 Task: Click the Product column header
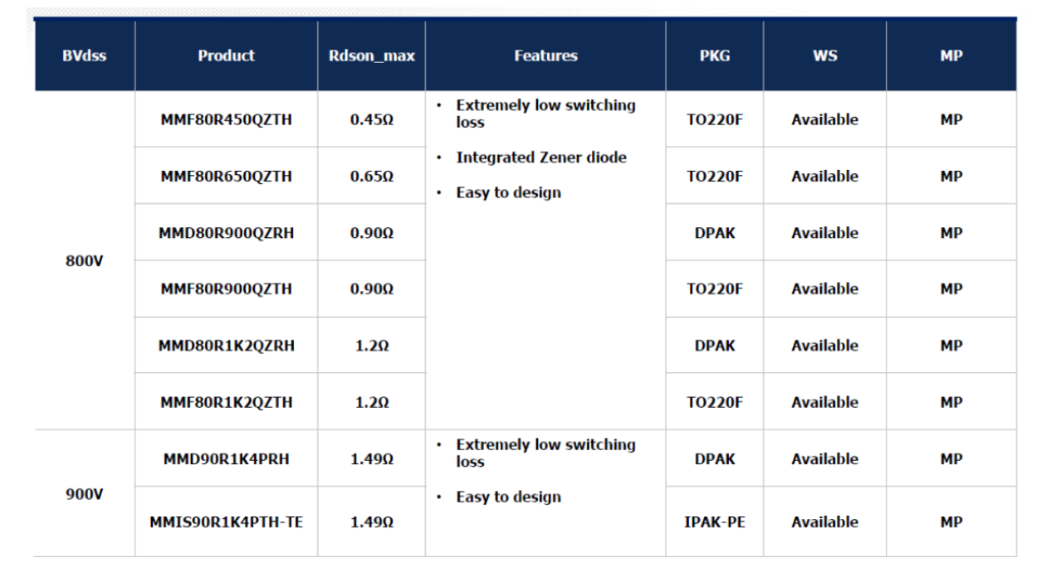pos(226,56)
